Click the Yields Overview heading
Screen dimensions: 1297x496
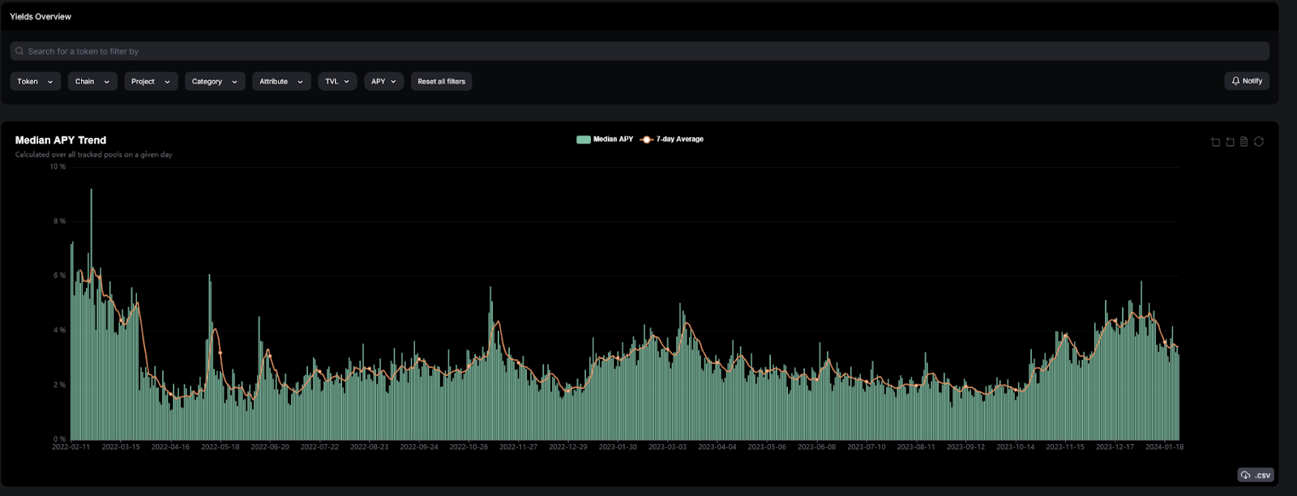(41, 16)
